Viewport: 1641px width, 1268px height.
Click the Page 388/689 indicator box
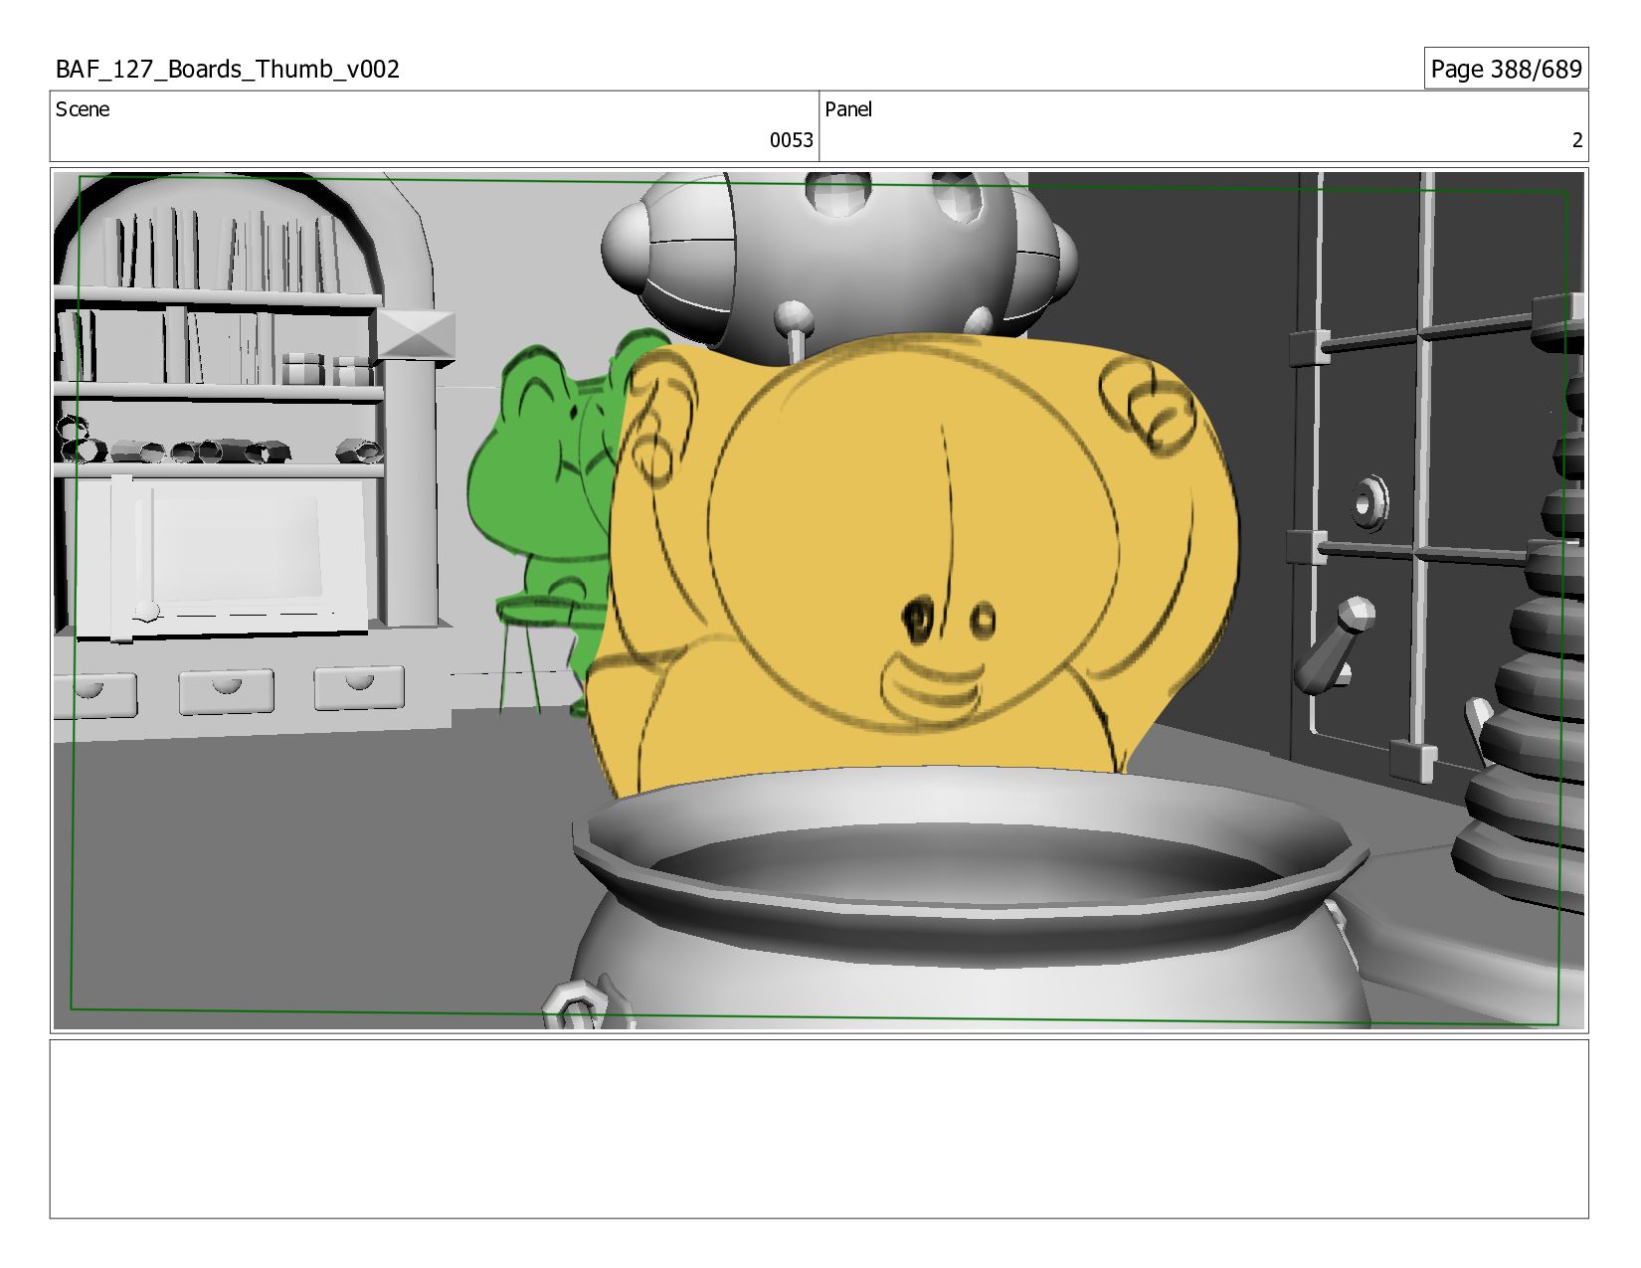click(x=1506, y=69)
